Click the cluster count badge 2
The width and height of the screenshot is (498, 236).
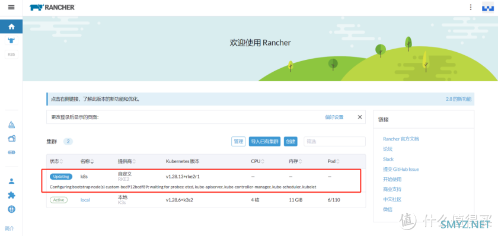click(68, 142)
